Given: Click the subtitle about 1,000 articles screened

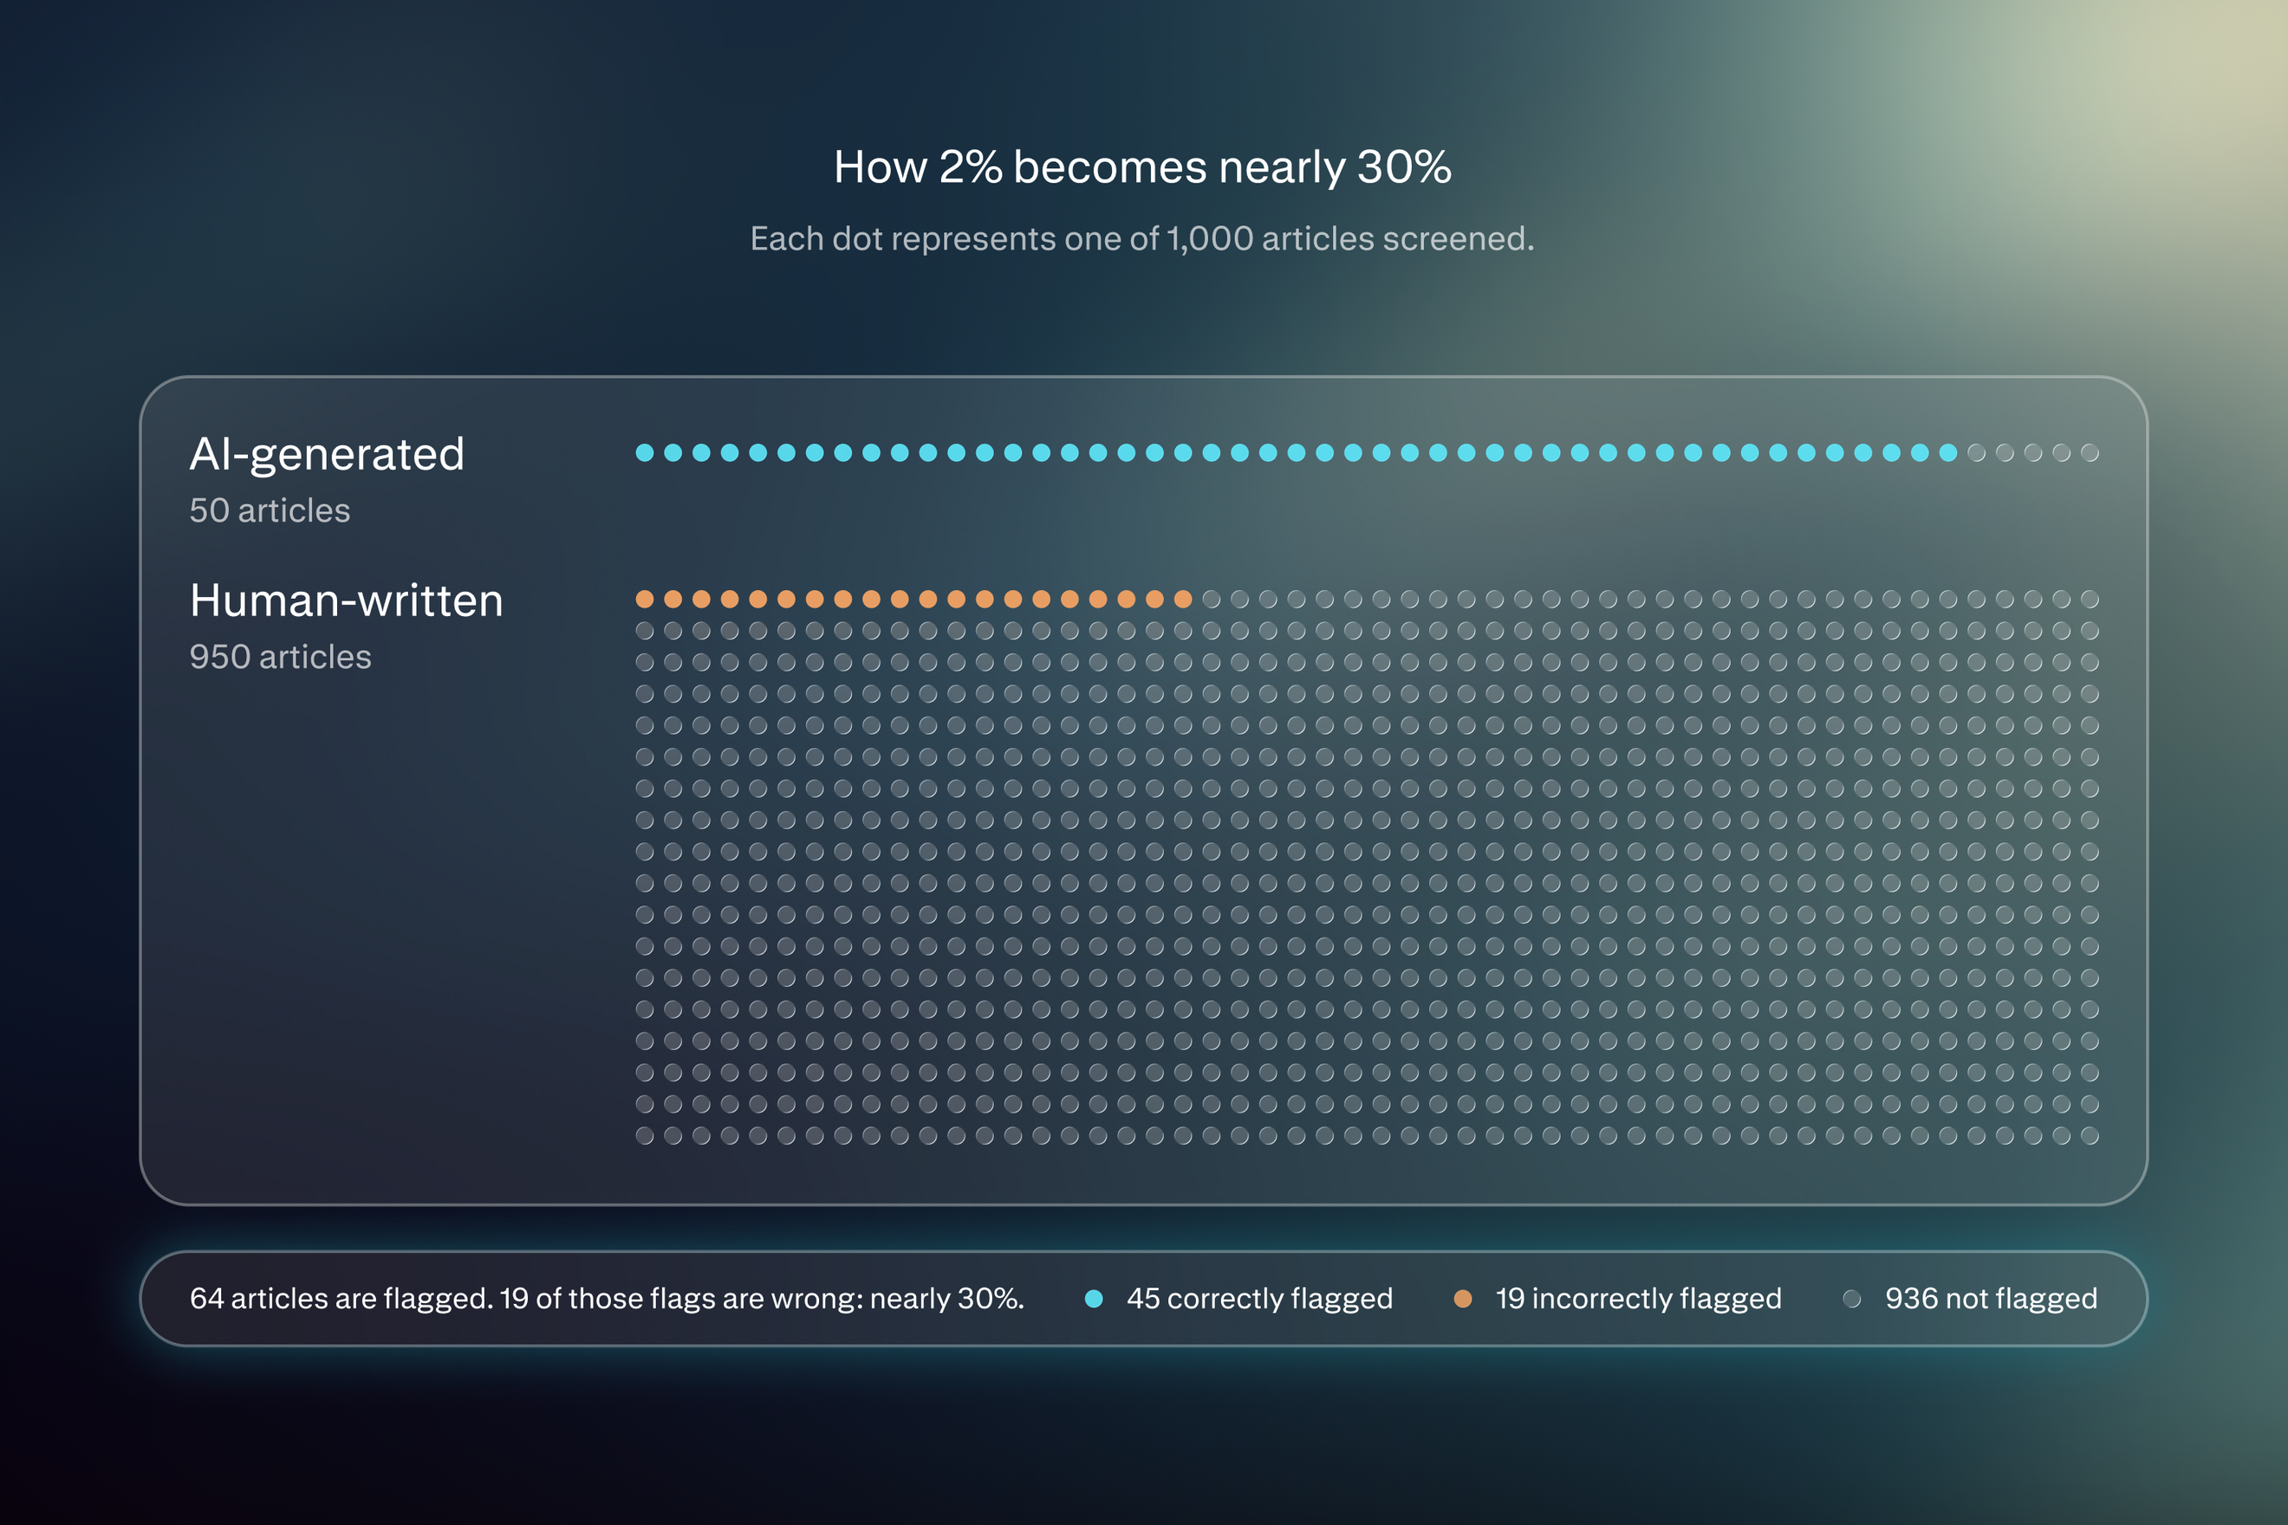Looking at the screenshot, I should (x=1142, y=238).
